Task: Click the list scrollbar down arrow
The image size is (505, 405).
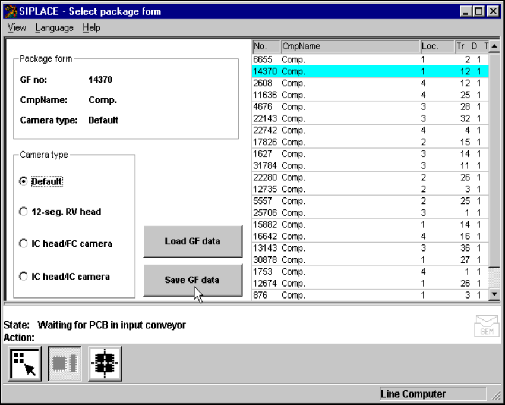Action: [x=494, y=294]
